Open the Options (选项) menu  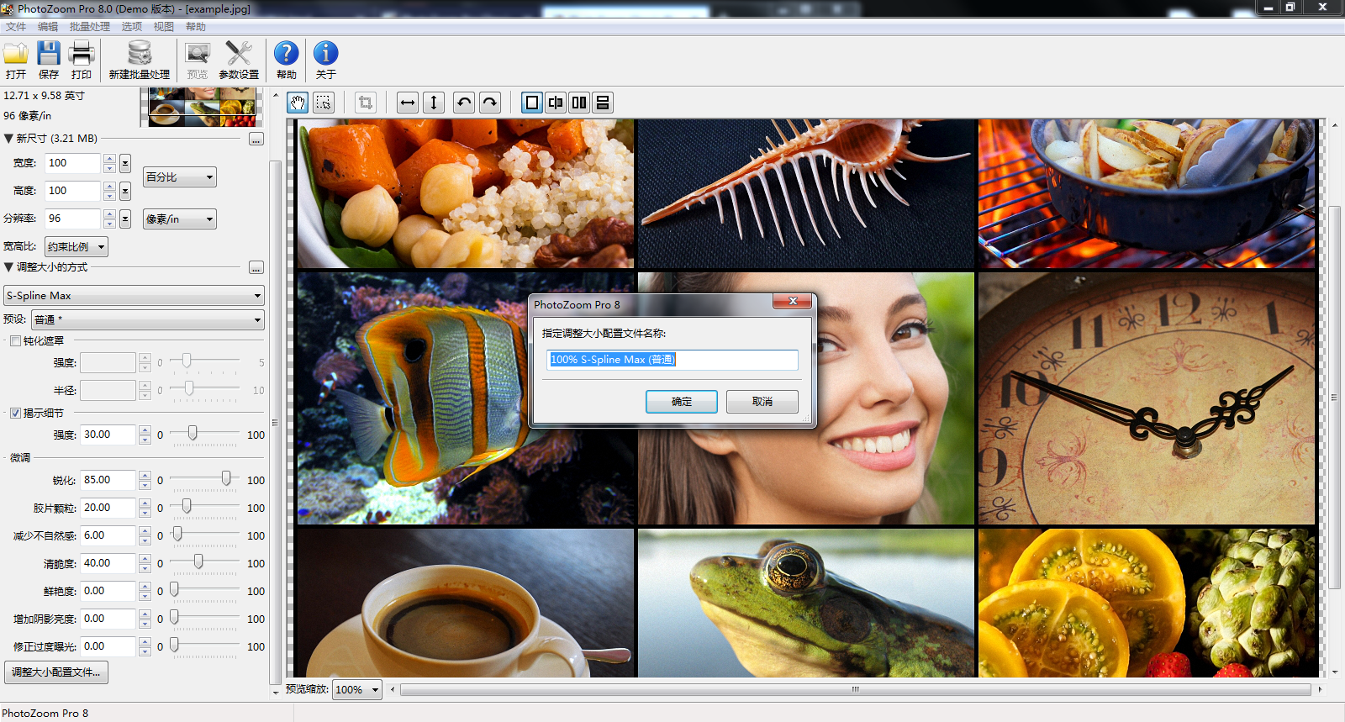[x=131, y=27]
